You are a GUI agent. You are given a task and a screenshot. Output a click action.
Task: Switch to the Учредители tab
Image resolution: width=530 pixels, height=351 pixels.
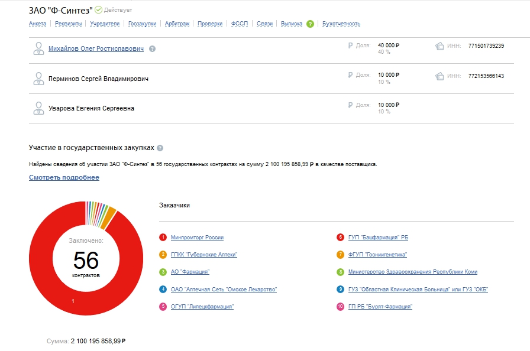pos(105,24)
